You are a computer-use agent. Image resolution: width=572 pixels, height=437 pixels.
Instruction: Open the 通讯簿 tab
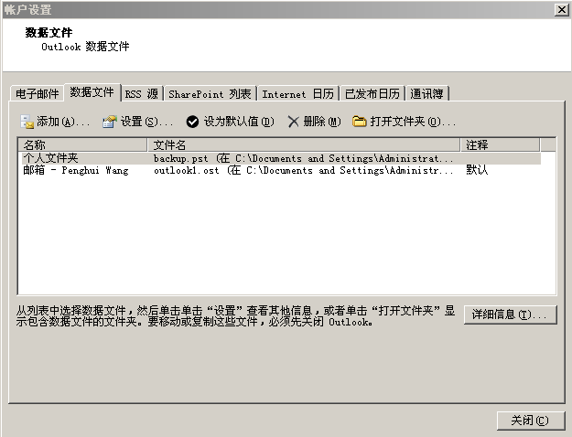coord(426,93)
